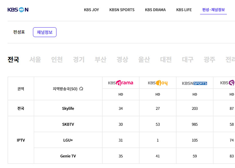Click the 전국 cell in the table
The image size is (235, 168).
pyautogui.click(x=21, y=108)
